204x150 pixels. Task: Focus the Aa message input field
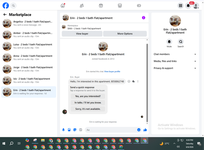coord(111,130)
